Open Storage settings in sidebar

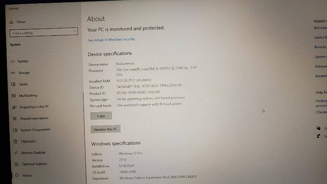[x=24, y=73]
